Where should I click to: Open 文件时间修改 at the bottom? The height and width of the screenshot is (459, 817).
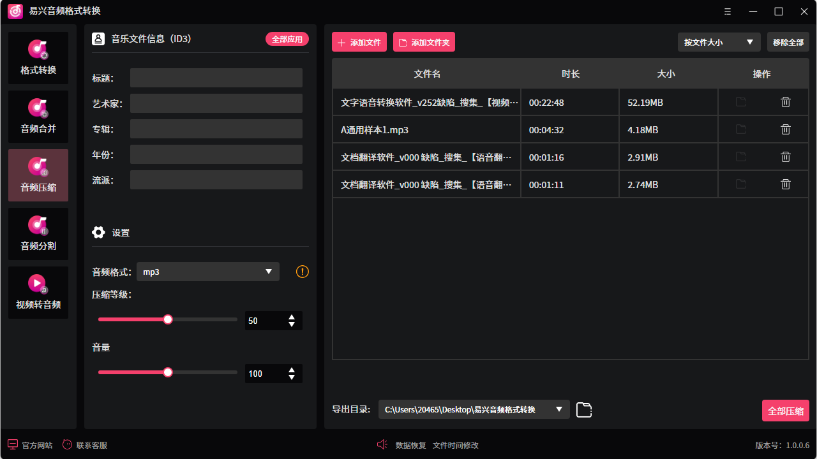(x=454, y=445)
